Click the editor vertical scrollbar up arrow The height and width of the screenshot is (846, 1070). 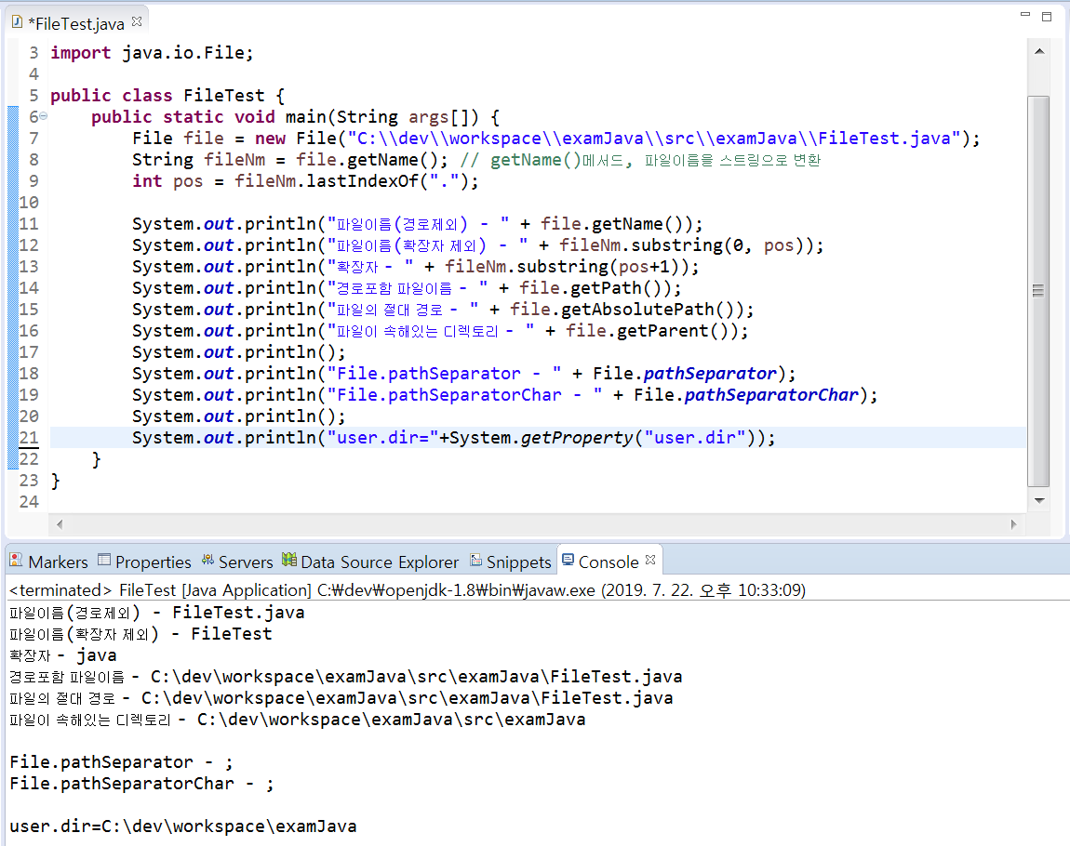coord(1038,51)
